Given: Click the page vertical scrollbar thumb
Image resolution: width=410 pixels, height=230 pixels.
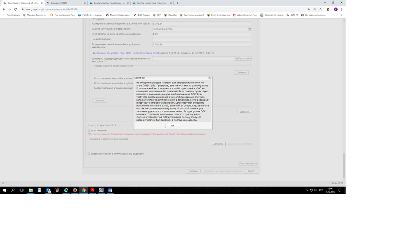Looking at the screenshot, I should [344, 166].
